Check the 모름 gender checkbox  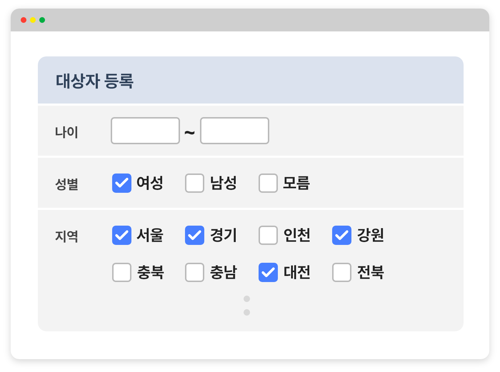pyautogui.click(x=268, y=183)
